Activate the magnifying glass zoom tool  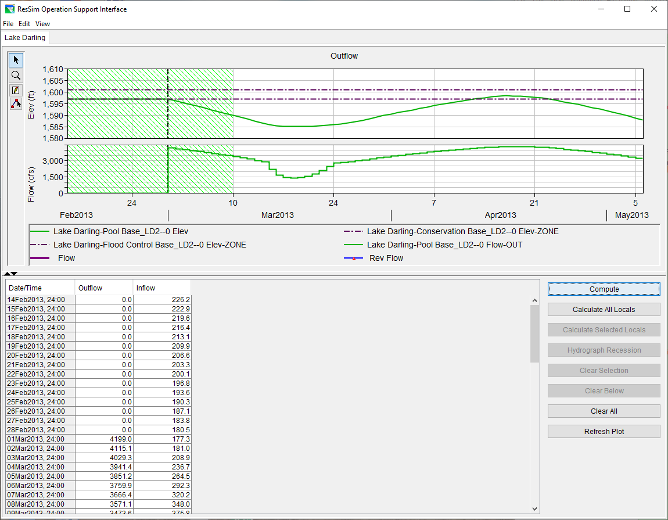tap(16, 75)
